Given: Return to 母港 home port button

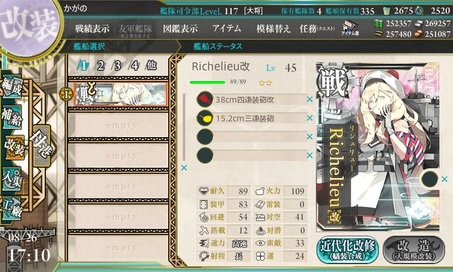Looking at the screenshot, I should (x=41, y=146).
